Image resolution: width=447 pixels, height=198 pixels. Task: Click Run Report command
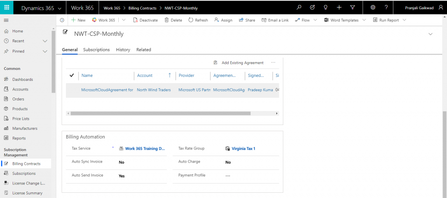(386, 20)
